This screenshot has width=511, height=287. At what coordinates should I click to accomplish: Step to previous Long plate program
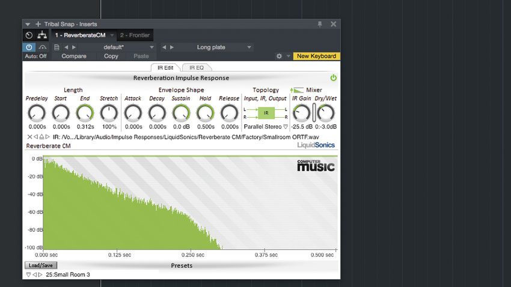pos(164,47)
